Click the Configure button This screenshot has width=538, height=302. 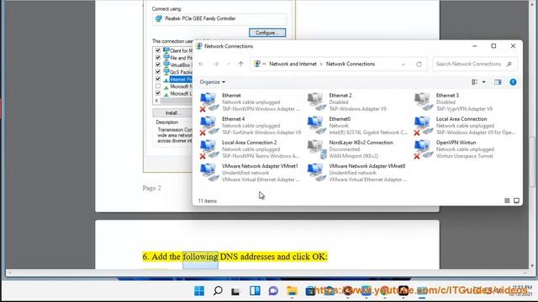267,33
